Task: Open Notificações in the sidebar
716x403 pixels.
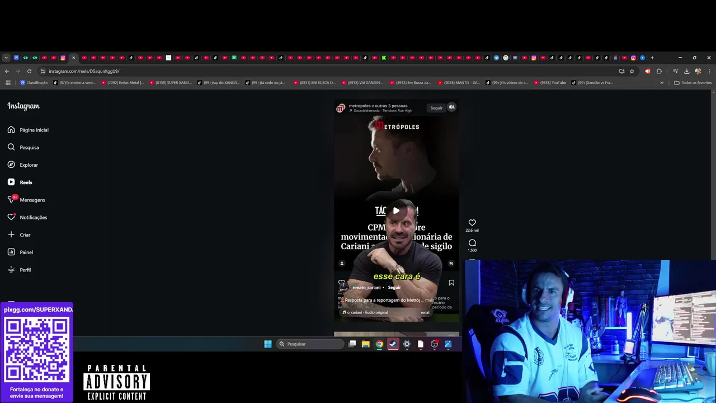Action: coord(27,217)
